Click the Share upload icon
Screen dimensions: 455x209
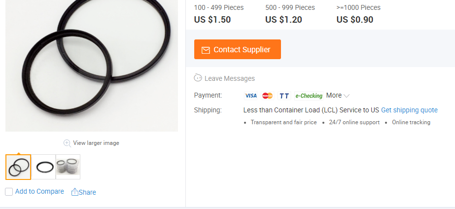point(74,192)
